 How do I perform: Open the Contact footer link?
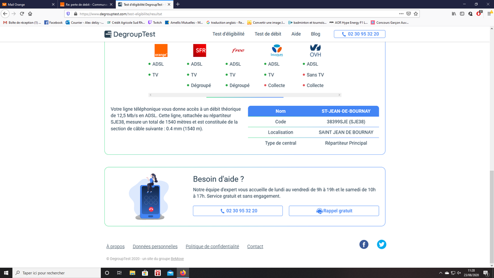(255, 246)
